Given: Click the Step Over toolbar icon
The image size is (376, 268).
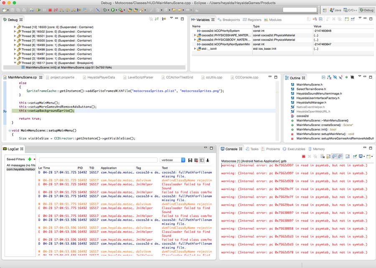Looking at the screenshot, I should pos(68,10).
